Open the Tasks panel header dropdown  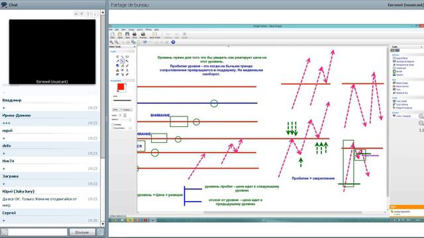[421, 47]
